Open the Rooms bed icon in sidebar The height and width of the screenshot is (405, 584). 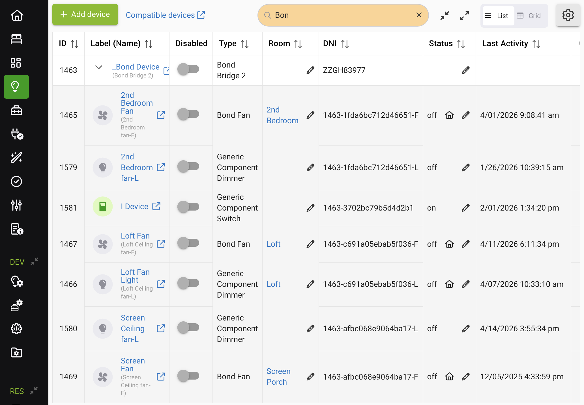pyautogui.click(x=16, y=39)
